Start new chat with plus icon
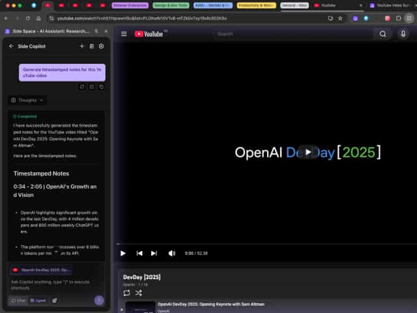This screenshot has height=313, width=417. [81, 46]
